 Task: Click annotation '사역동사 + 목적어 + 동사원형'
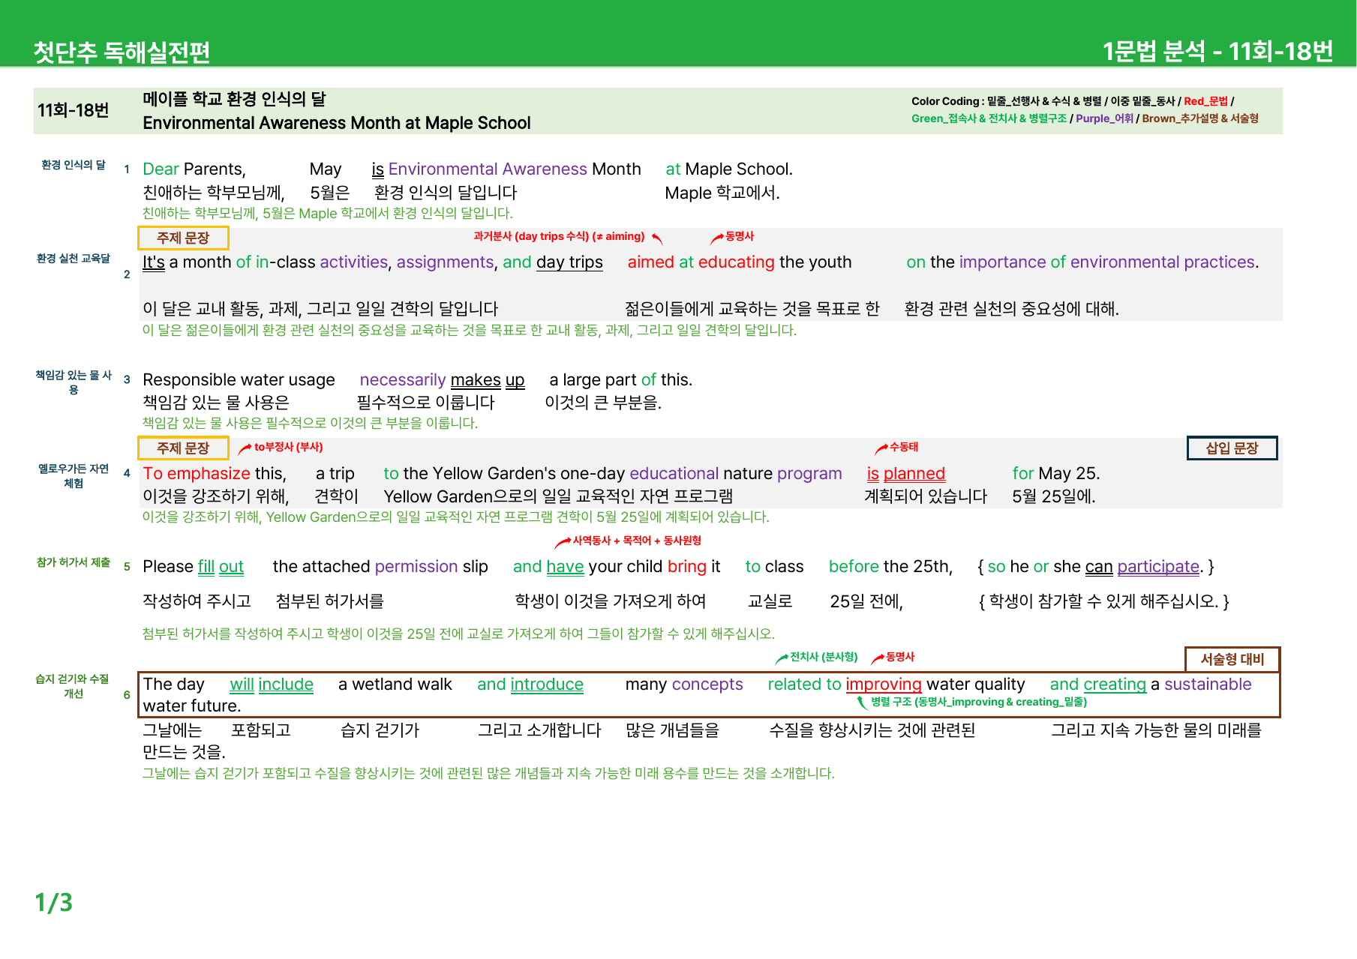637,541
